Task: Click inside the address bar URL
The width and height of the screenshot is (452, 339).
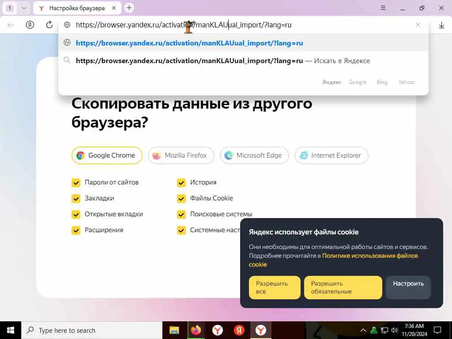Action: pos(183,25)
